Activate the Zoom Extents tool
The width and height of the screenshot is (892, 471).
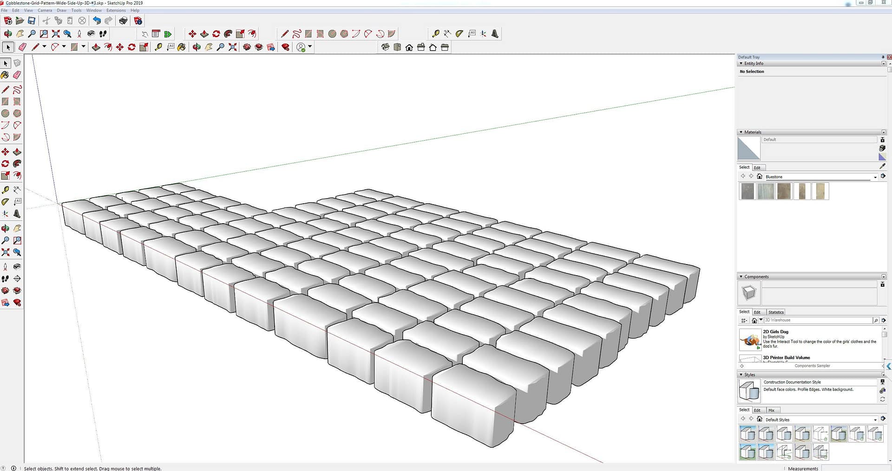56,34
